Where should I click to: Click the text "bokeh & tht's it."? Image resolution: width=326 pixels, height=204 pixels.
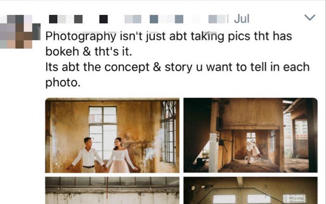click(x=89, y=51)
